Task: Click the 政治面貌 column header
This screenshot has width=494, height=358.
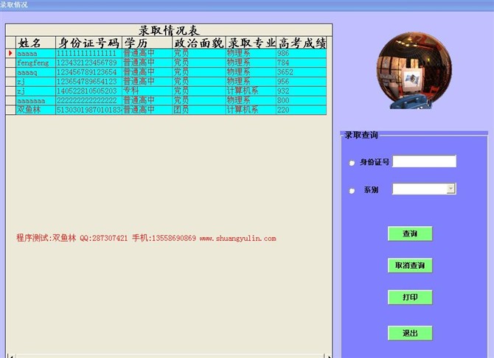Action: click(198, 43)
